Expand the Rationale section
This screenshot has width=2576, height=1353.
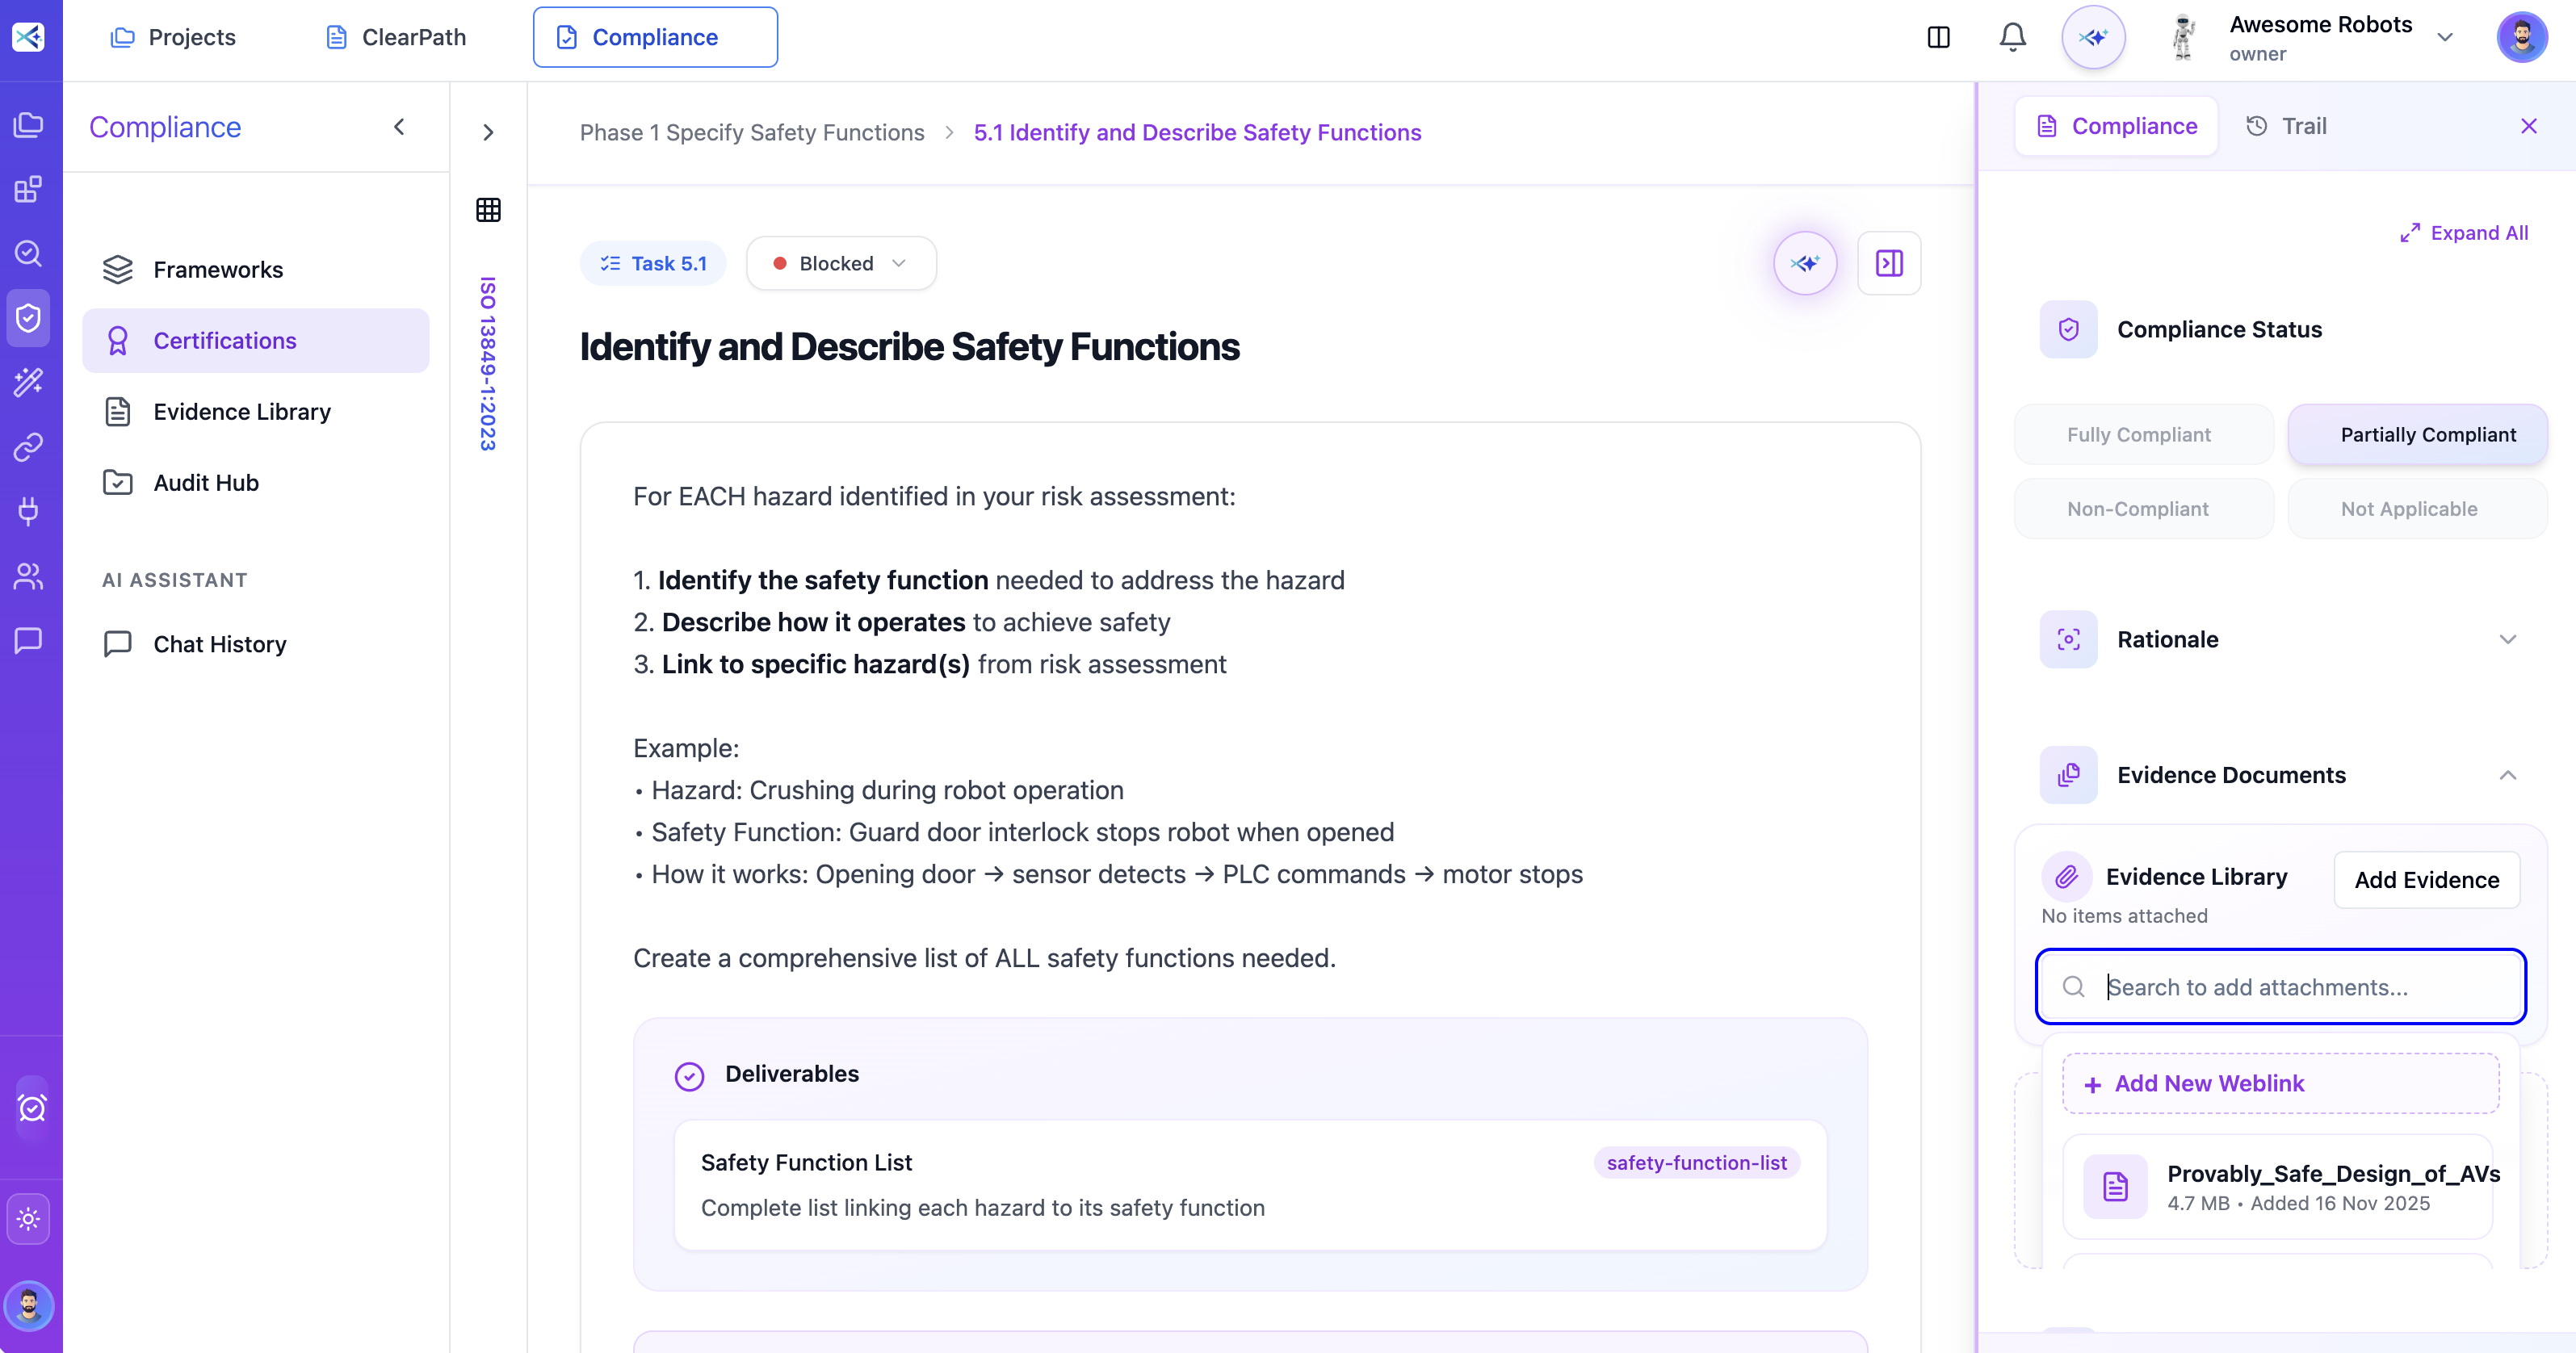[2508, 639]
